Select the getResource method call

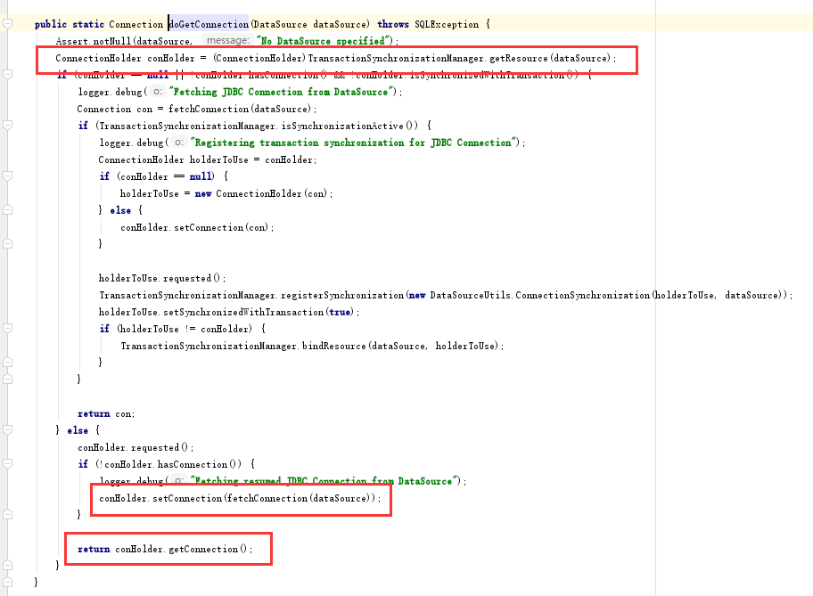pos(517,58)
